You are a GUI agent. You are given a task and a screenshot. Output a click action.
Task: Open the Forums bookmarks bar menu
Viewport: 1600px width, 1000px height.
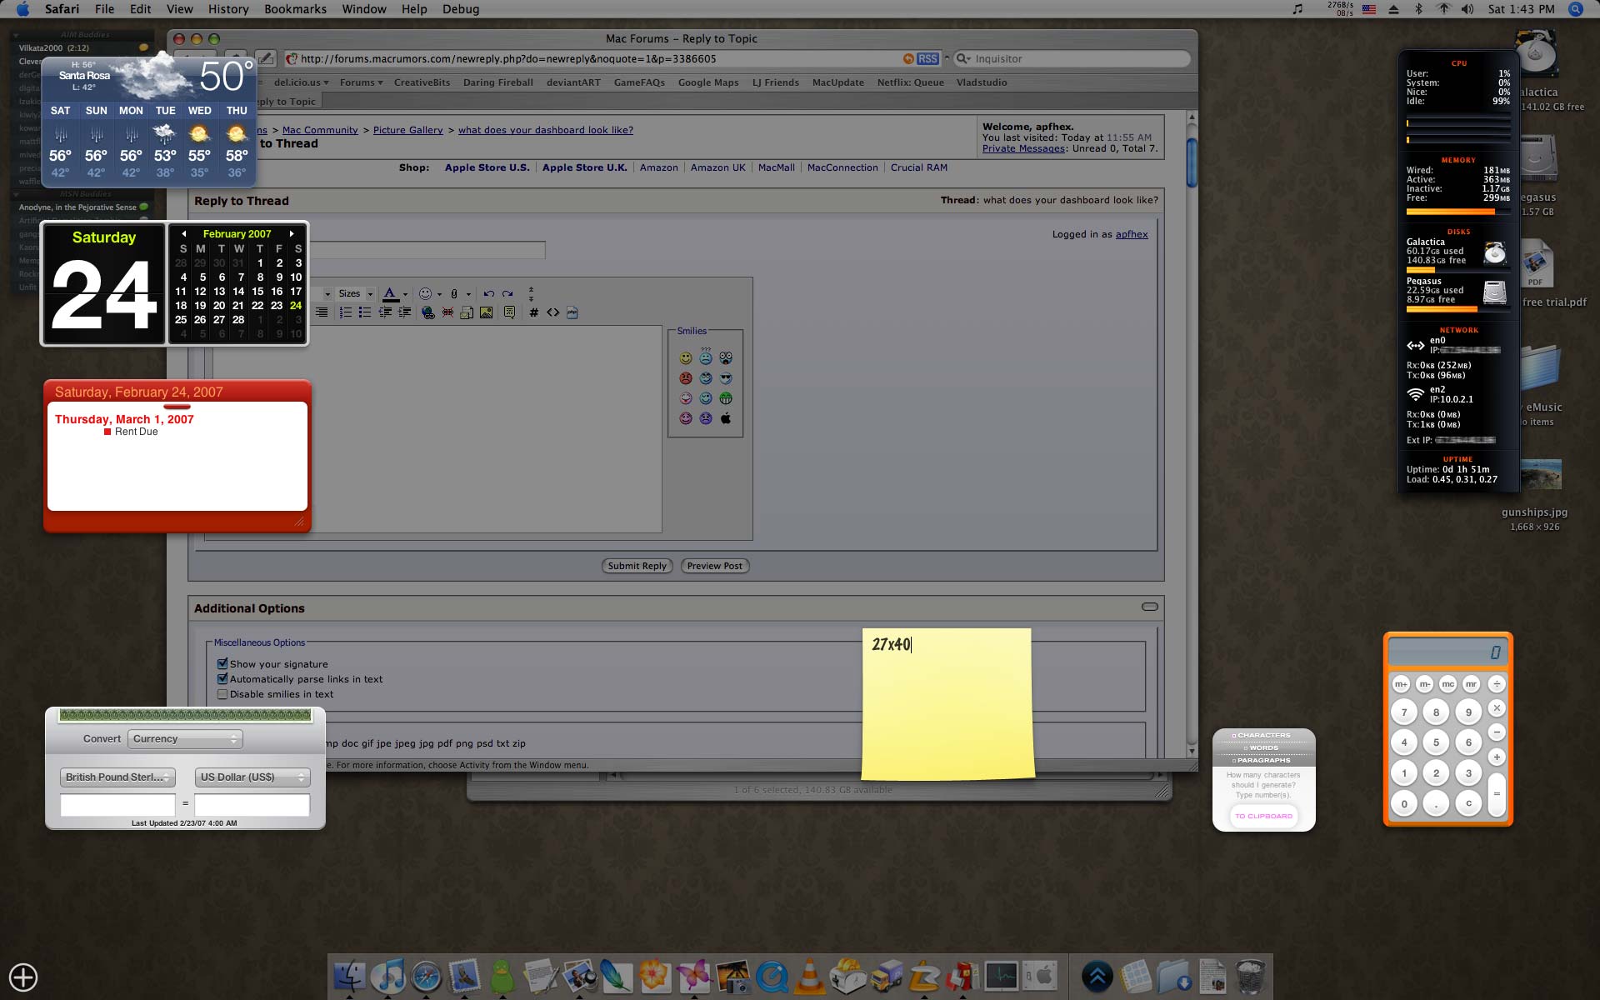coord(361,82)
